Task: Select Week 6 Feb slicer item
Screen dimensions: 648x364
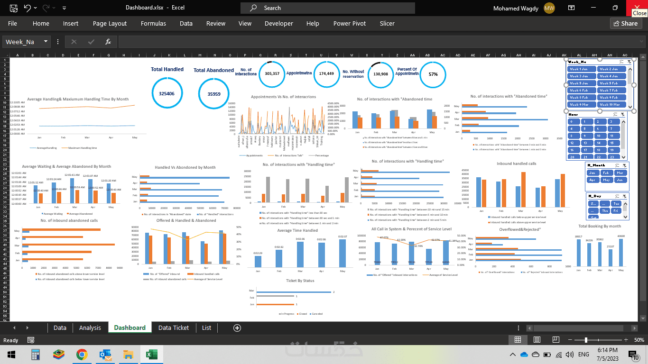Action: coord(582,91)
